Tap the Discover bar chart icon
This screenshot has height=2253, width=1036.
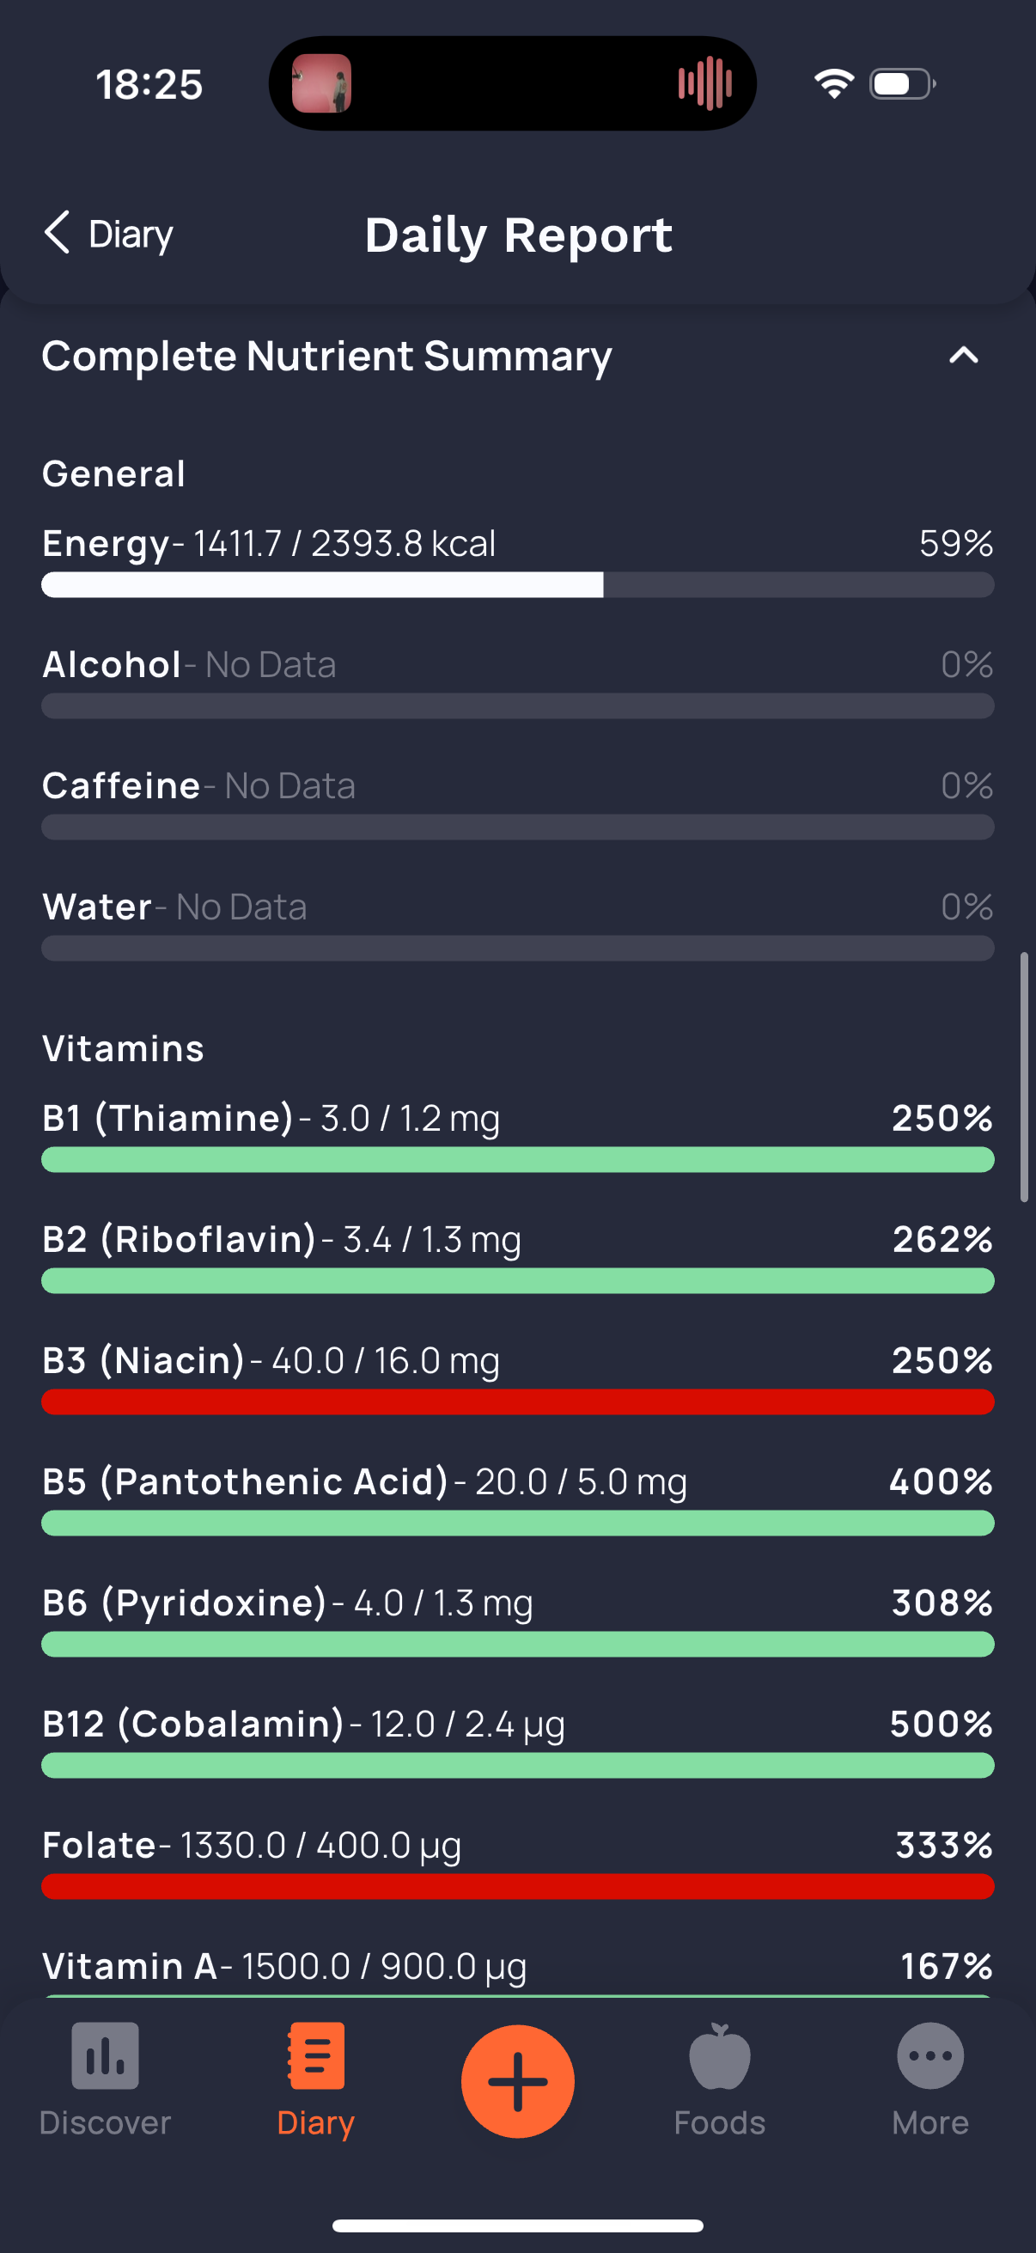point(105,2055)
